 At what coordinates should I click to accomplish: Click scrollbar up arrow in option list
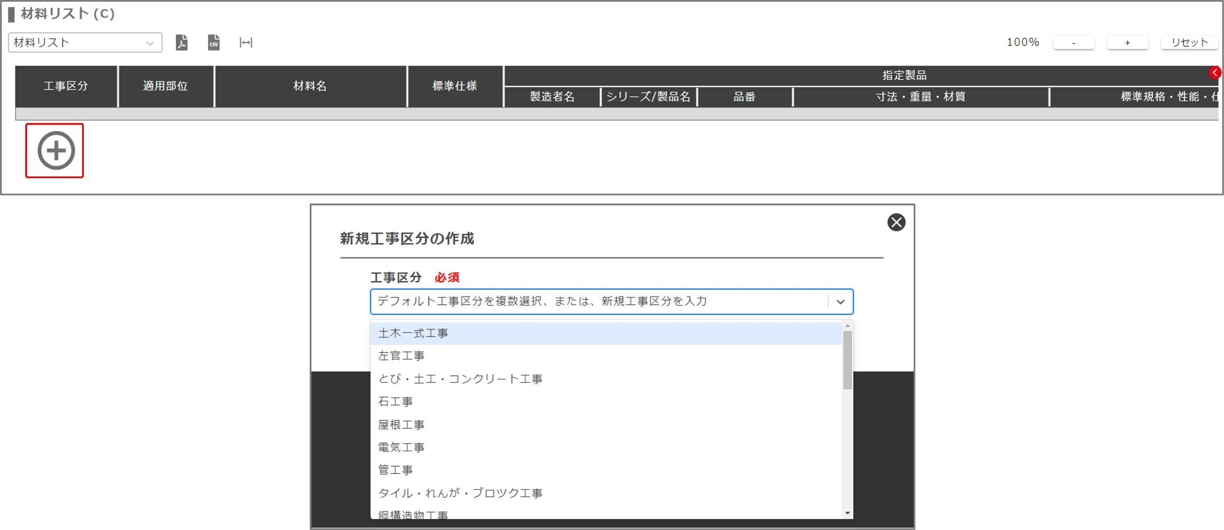click(x=847, y=326)
